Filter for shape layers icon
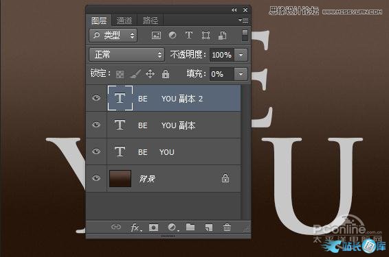 (x=205, y=36)
